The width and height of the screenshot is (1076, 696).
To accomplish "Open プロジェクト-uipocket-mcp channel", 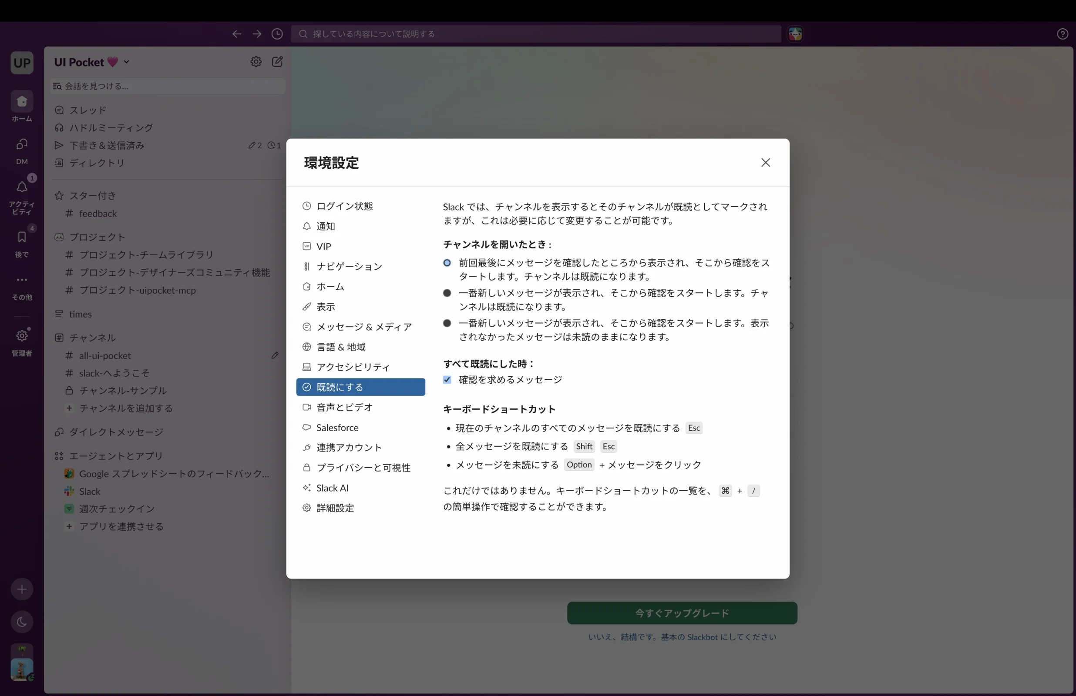I will tap(167, 290).
